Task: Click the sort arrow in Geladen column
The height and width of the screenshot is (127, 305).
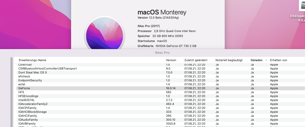Action: (x=266, y=60)
